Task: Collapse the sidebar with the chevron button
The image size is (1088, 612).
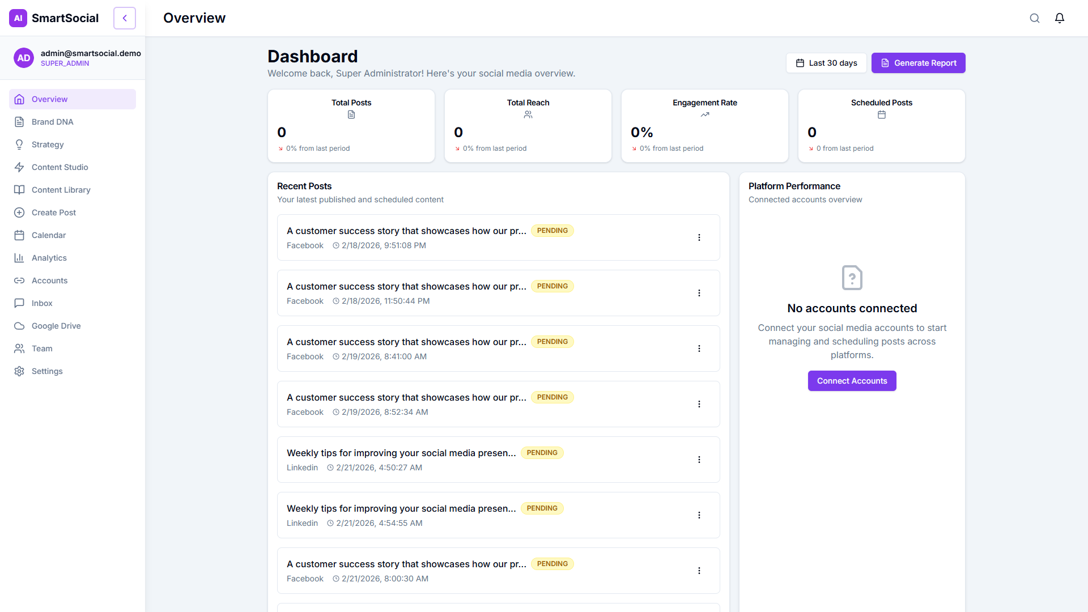Action: click(x=125, y=18)
